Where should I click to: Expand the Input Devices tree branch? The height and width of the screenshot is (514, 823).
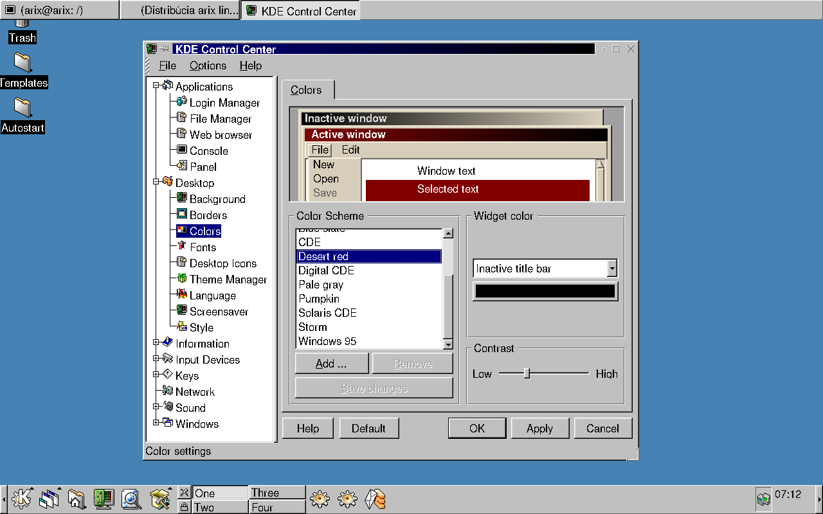click(x=156, y=359)
